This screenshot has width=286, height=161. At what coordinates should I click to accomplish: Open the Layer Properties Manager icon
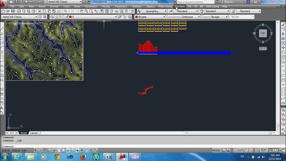[52, 17]
